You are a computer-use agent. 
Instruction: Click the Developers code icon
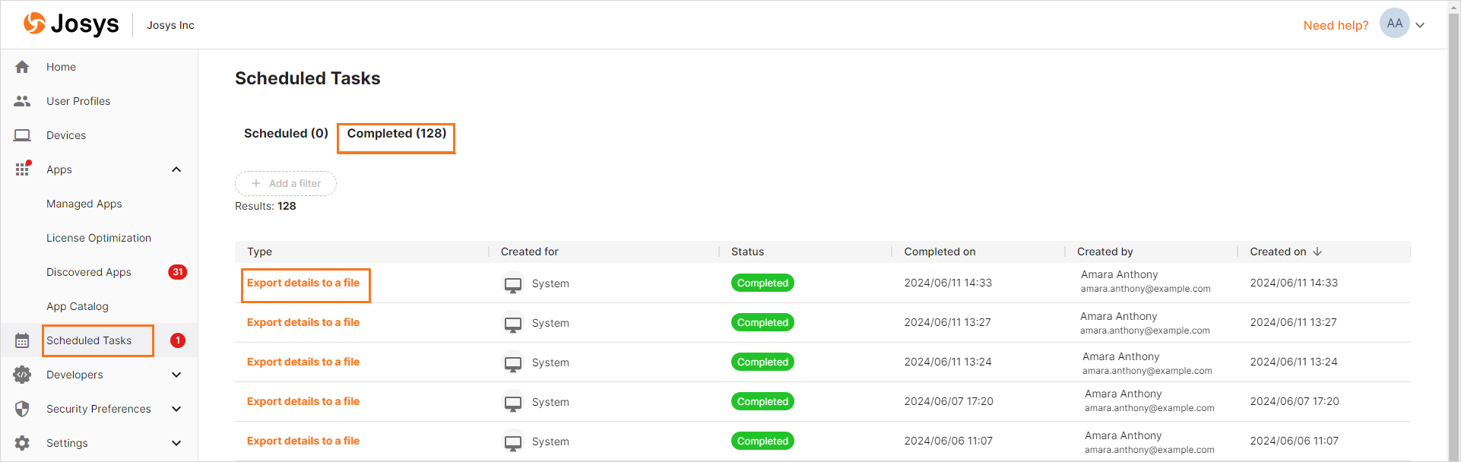tap(22, 375)
